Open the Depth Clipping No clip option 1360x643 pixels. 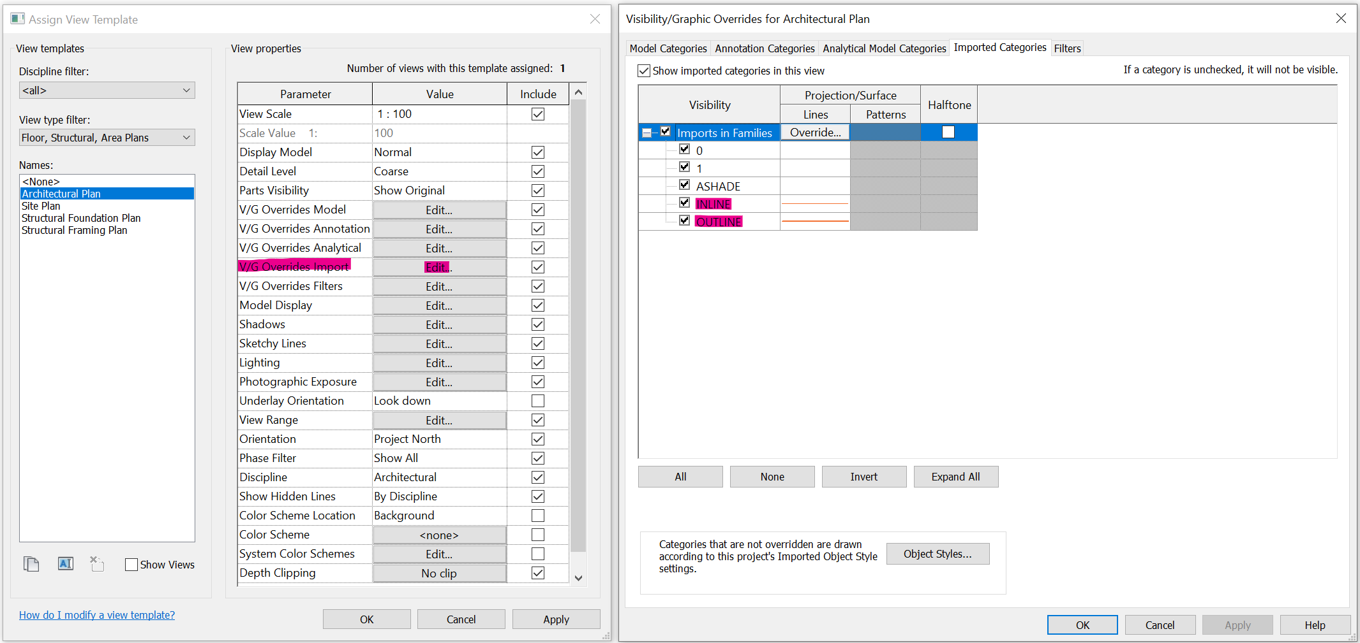coord(439,574)
